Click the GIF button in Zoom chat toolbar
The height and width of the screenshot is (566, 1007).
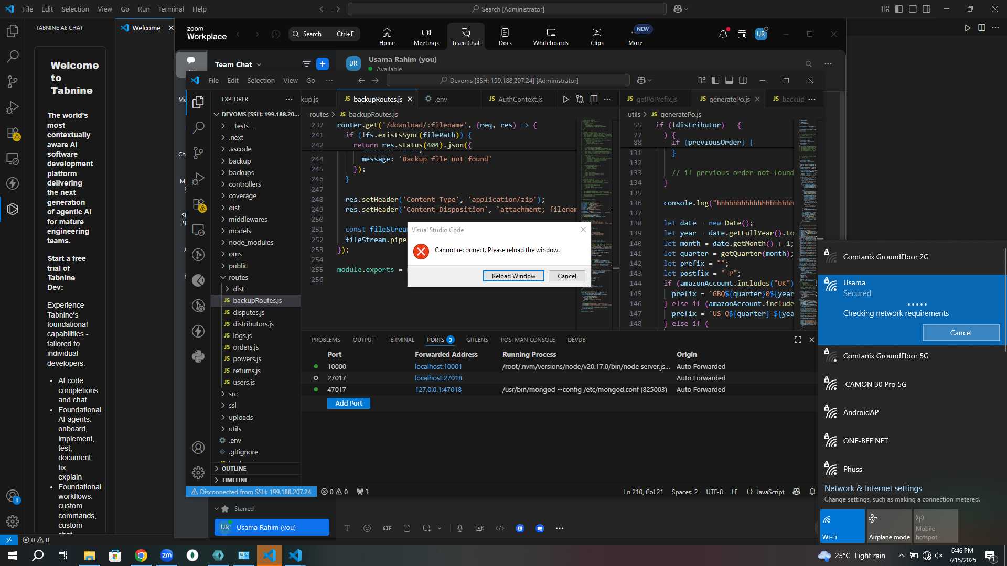click(387, 528)
